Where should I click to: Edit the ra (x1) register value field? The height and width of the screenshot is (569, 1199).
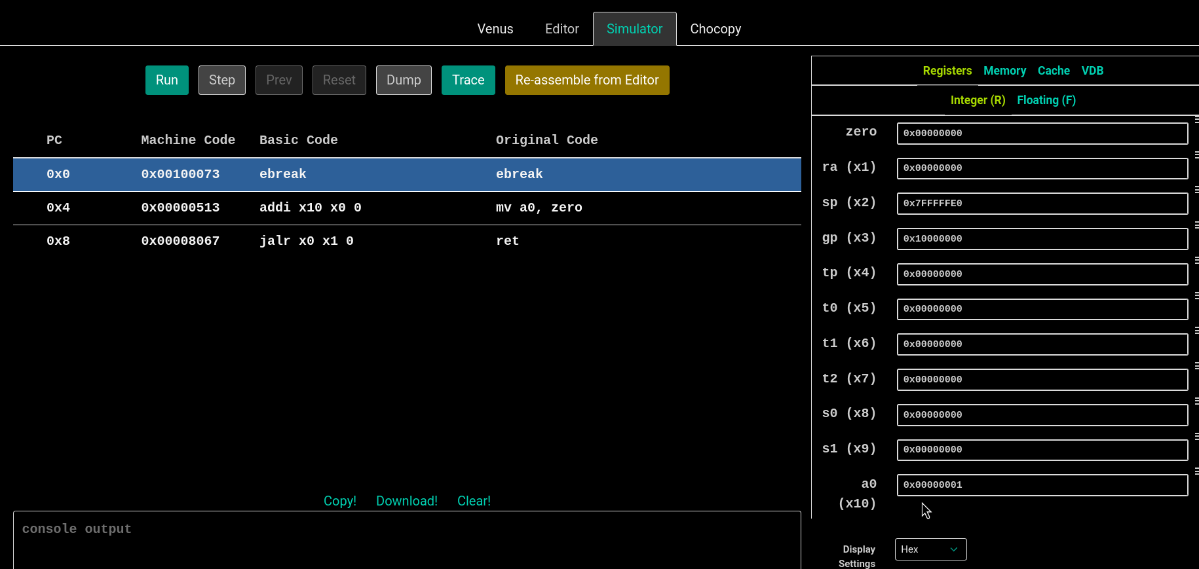click(x=1042, y=168)
